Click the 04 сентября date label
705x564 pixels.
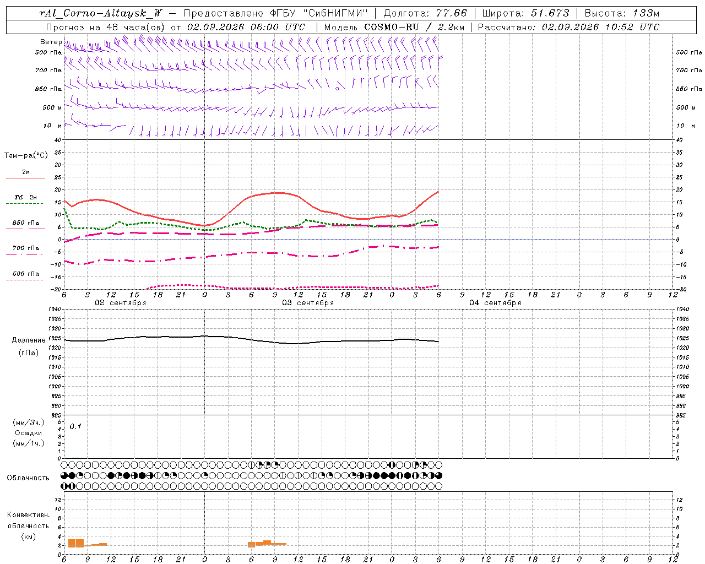(x=495, y=303)
